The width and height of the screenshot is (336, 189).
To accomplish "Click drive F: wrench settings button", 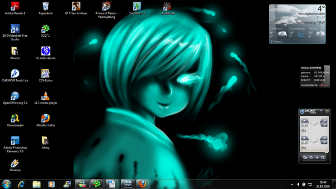I will coord(324,138).
